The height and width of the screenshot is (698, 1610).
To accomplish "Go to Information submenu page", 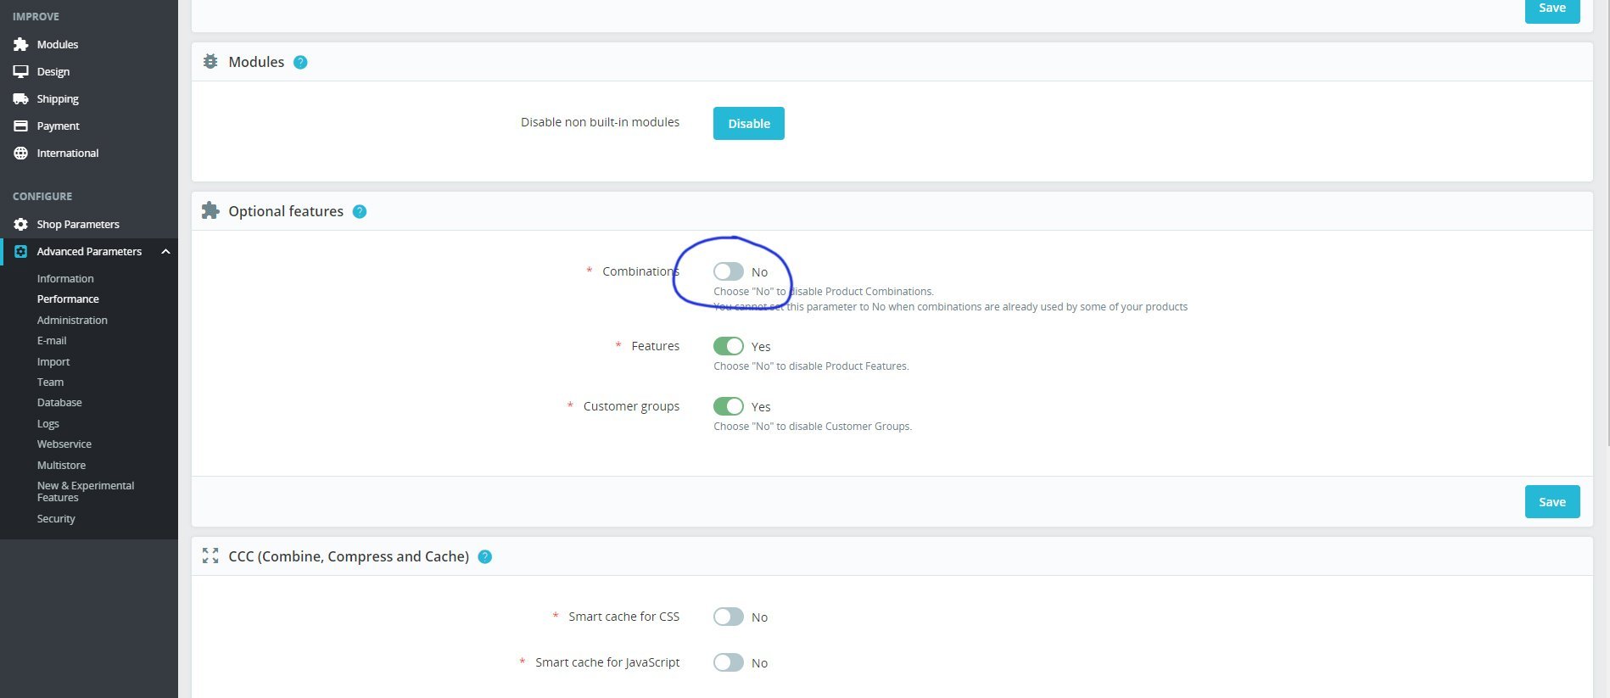I will click(65, 278).
